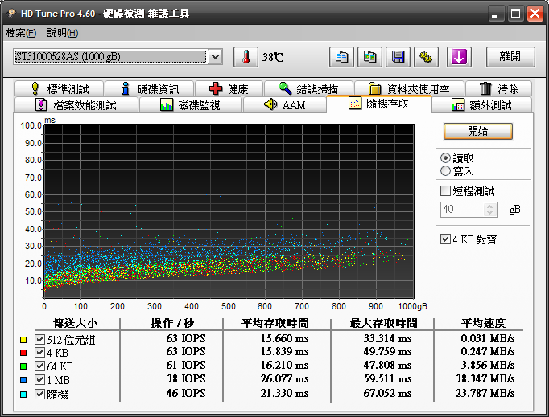Open the 說明(H) menu
The height and width of the screenshot is (417, 549).
point(62,33)
